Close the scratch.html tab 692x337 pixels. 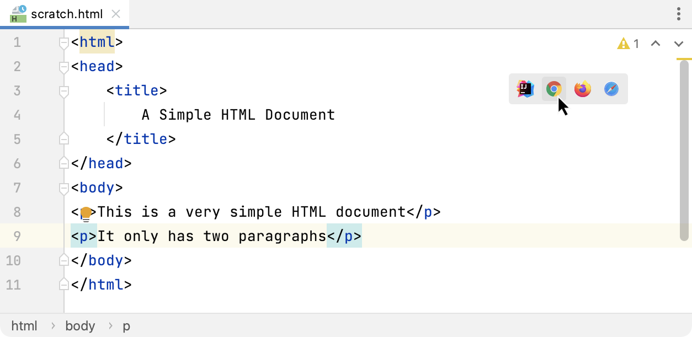pyautogui.click(x=115, y=14)
